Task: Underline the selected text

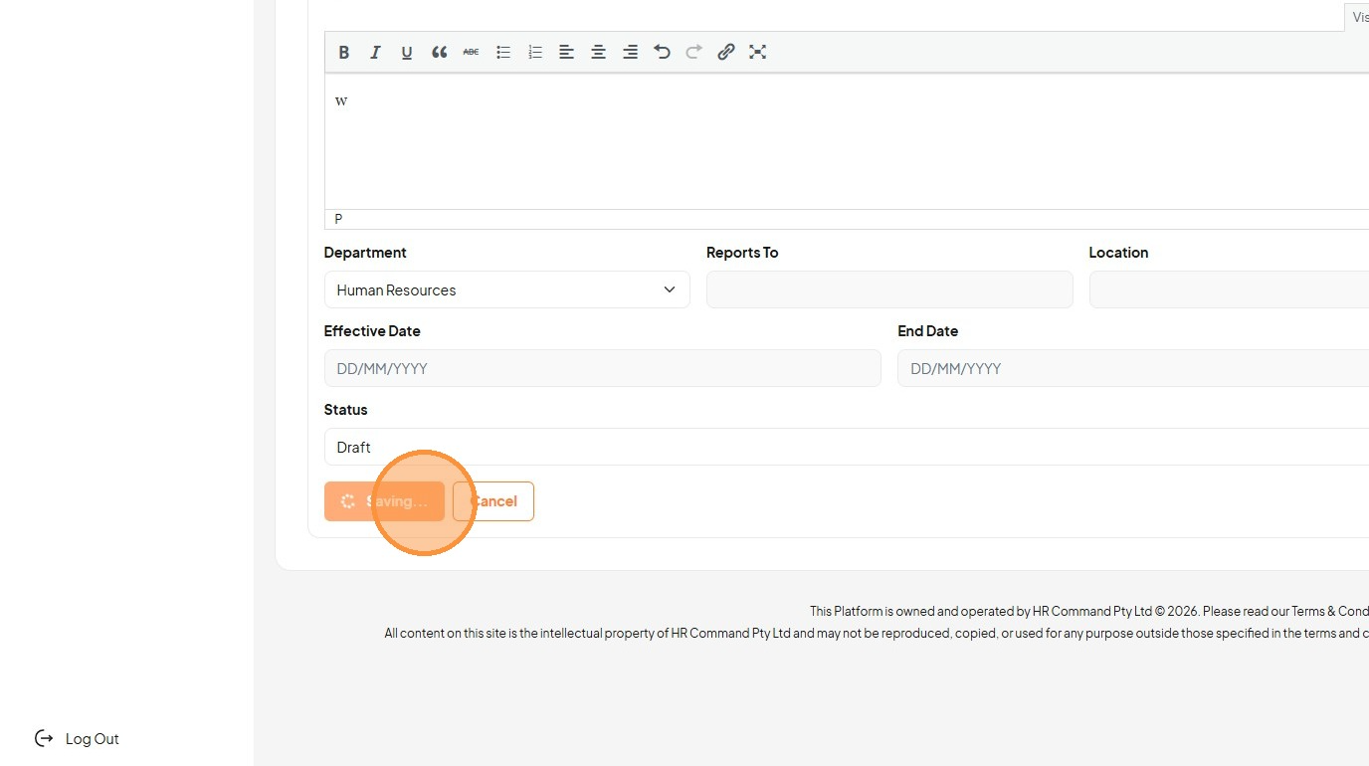Action: tap(407, 53)
